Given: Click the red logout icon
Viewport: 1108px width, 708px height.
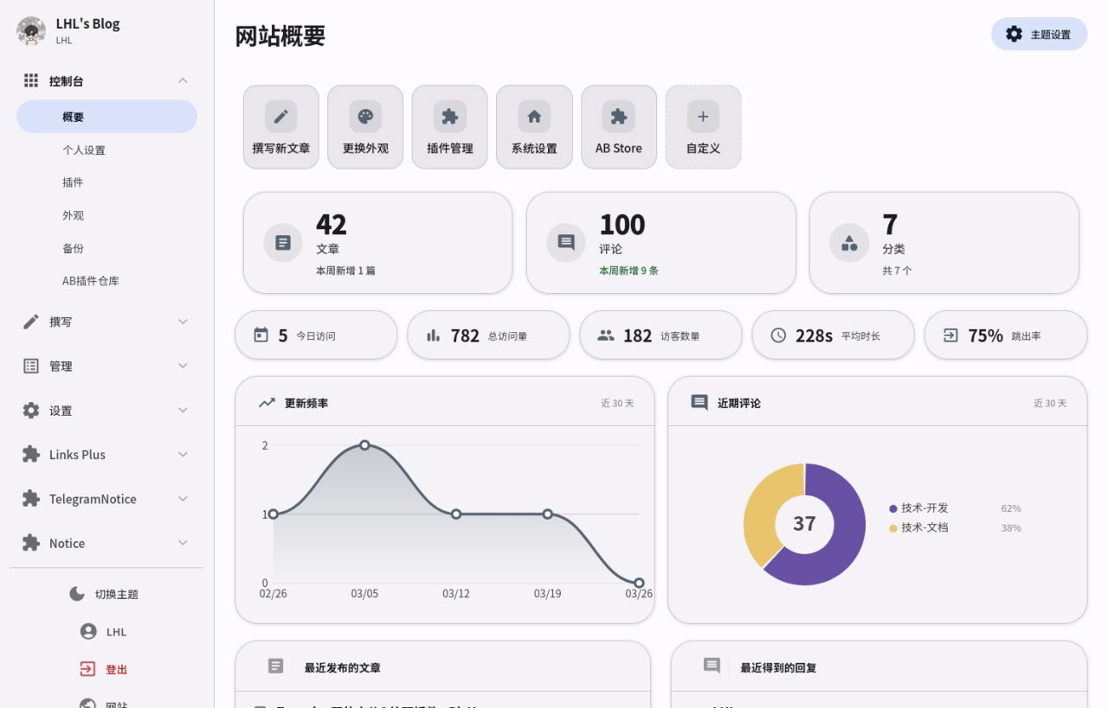Looking at the screenshot, I should click(87, 669).
